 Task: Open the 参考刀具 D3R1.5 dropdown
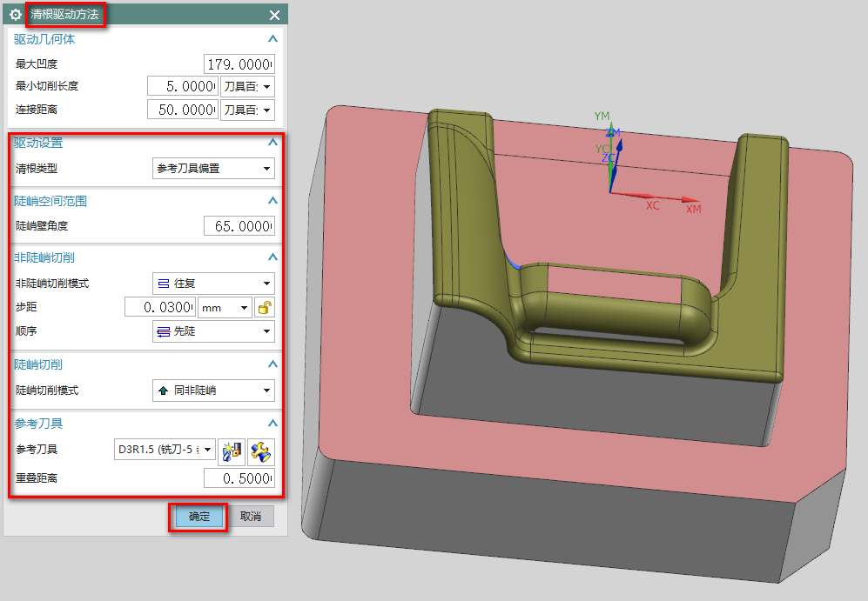(165, 450)
